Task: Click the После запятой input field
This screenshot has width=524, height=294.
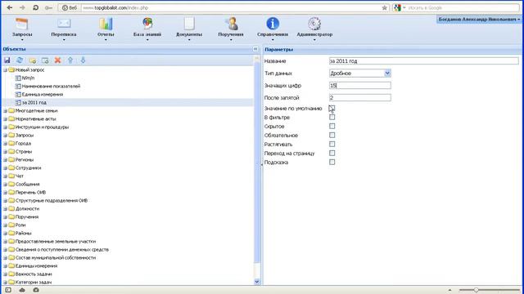Action: click(360, 98)
